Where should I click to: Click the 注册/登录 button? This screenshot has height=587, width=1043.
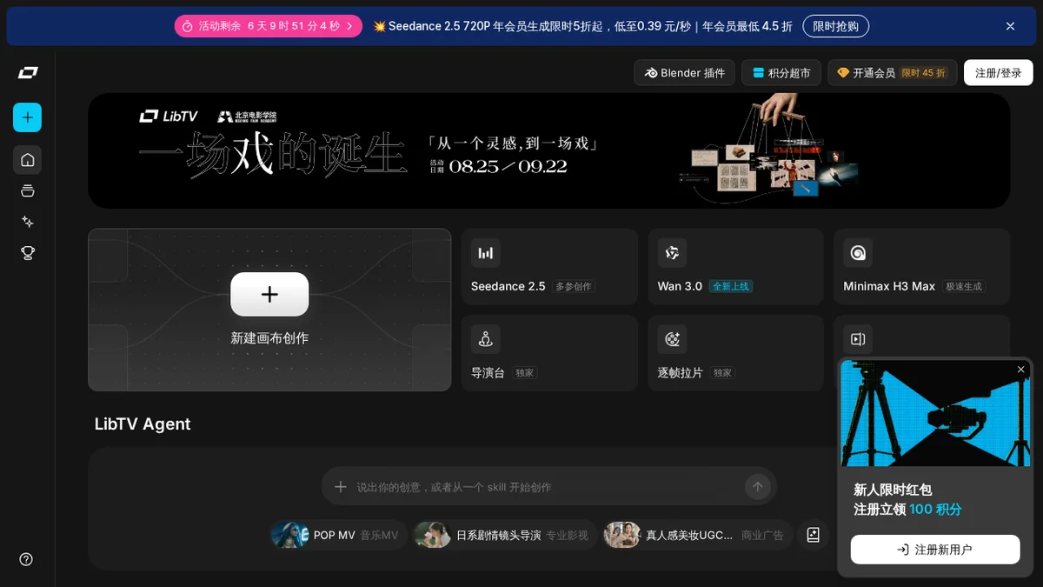point(998,73)
